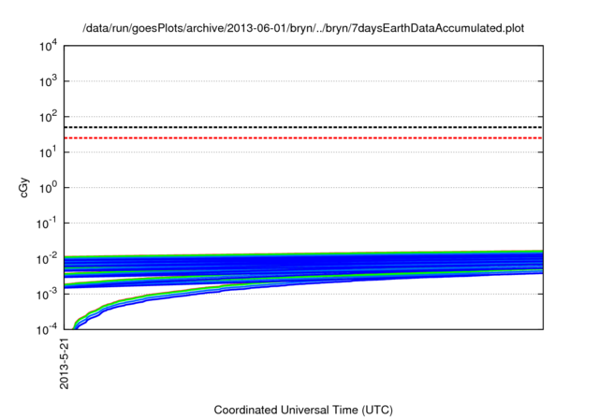Click the black dashed threshold line
The height and width of the screenshot is (419, 599).
tap(303, 127)
